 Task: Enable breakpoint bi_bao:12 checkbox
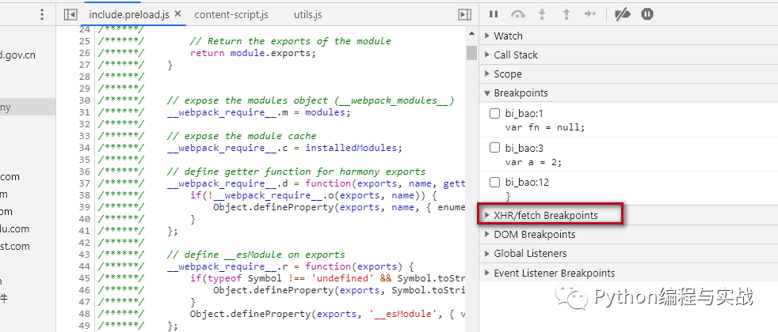click(x=494, y=182)
